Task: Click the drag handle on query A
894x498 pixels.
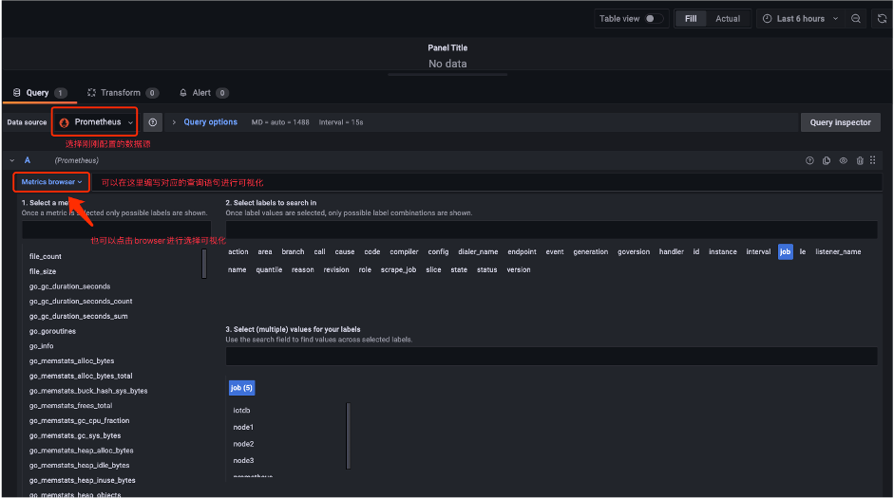Action: [873, 160]
